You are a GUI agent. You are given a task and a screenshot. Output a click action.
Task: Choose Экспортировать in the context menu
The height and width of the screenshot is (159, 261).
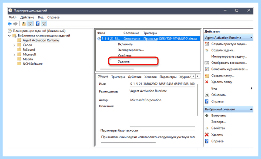(131, 50)
